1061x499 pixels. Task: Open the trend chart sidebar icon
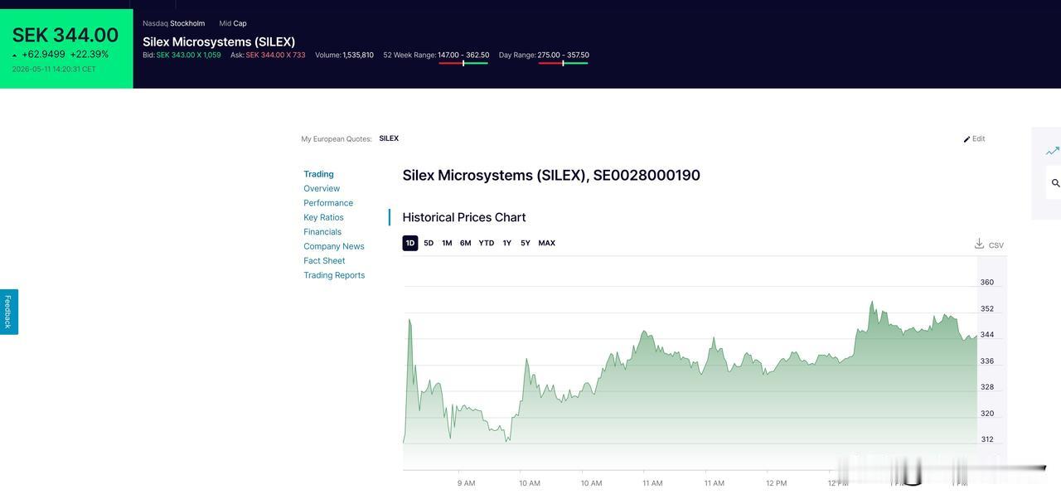click(x=1053, y=151)
